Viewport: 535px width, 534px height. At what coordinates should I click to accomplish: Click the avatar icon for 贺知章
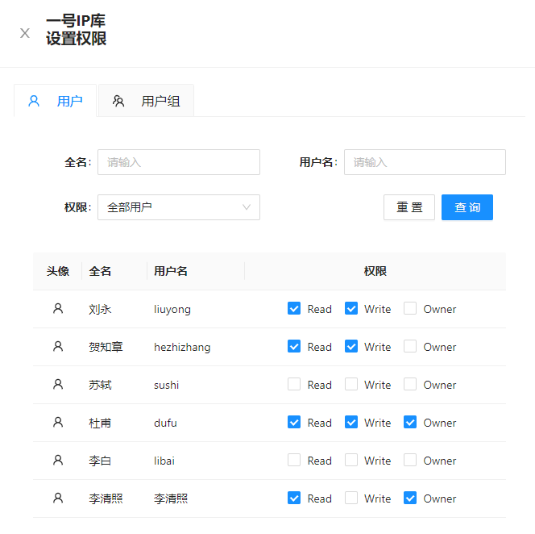tap(58, 346)
